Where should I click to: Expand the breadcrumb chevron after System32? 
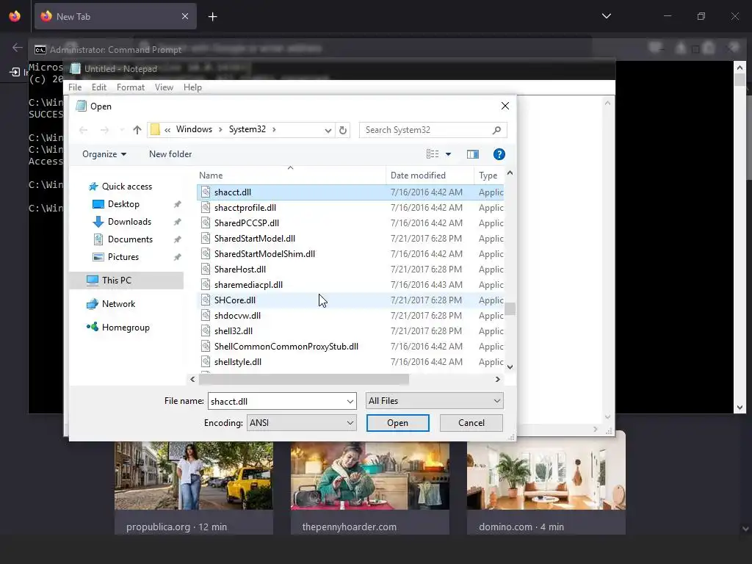pos(274,129)
